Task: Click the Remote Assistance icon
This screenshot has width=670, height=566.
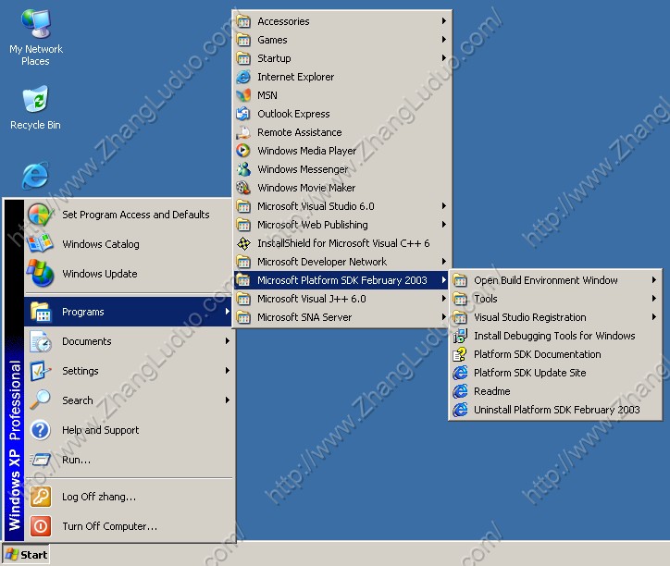Action: point(243,132)
